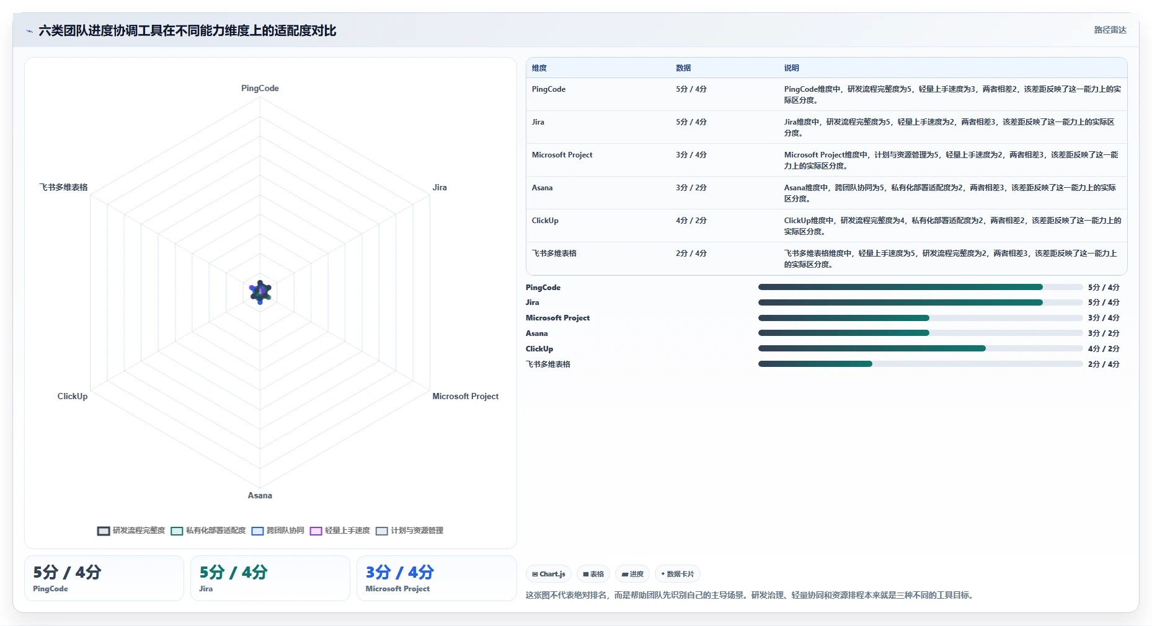
Task: Click the PingCode axis label on radar chart
Action: tap(260, 89)
